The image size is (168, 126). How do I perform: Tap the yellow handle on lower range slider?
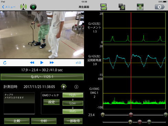(130, 122)
